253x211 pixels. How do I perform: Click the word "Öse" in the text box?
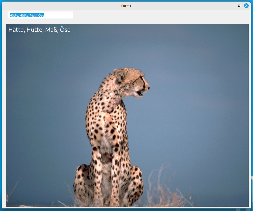41,15
